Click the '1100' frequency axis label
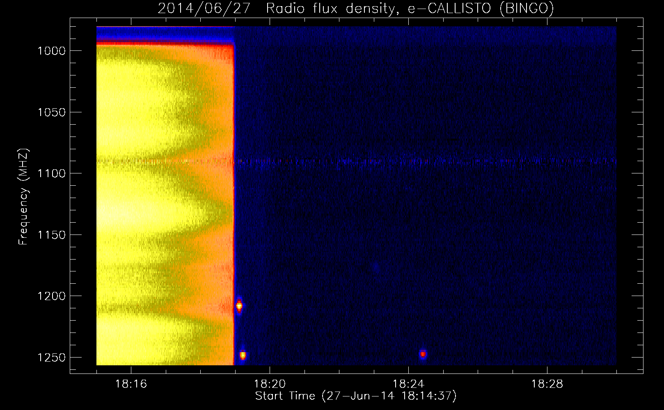This screenshot has width=664, height=410. [x=51, y=173]
